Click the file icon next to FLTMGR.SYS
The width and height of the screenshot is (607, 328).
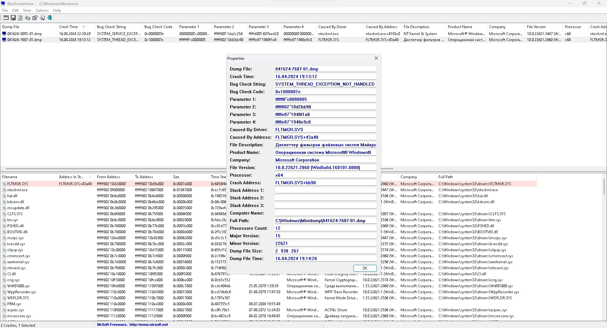(x=4, y=184)
